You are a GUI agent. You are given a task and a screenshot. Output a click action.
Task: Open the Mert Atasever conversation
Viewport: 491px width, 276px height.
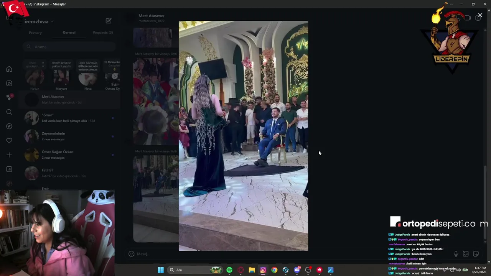(69, 100)
